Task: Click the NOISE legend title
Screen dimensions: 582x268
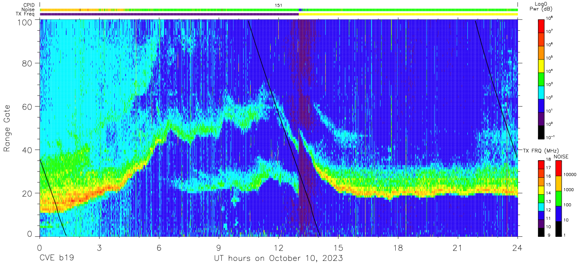Action: pos(561,156)
